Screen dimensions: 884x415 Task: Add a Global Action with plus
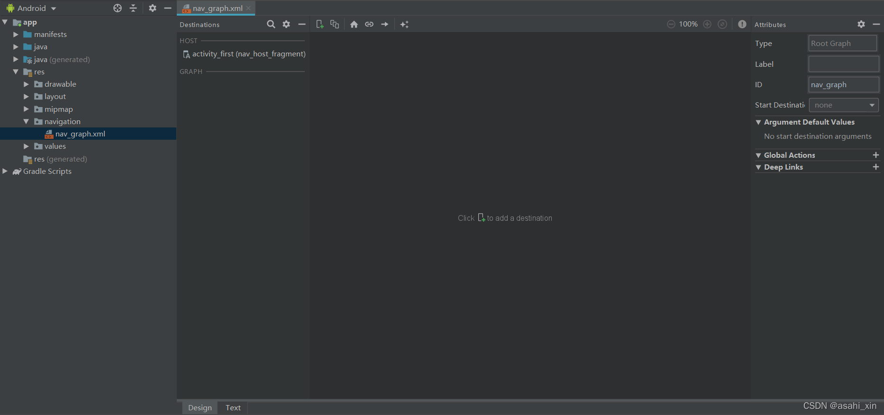click(x=876, y=155)
